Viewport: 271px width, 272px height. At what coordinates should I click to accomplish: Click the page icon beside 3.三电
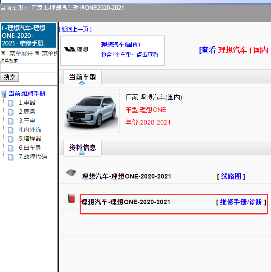(11, 121)
